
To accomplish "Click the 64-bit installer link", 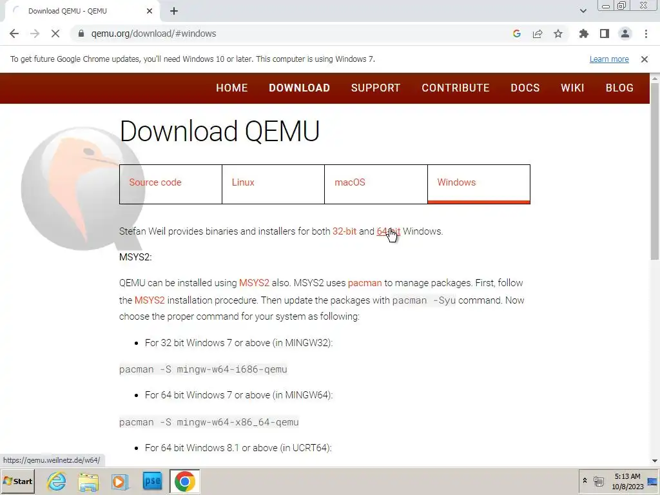I will [x=388, y=231].
